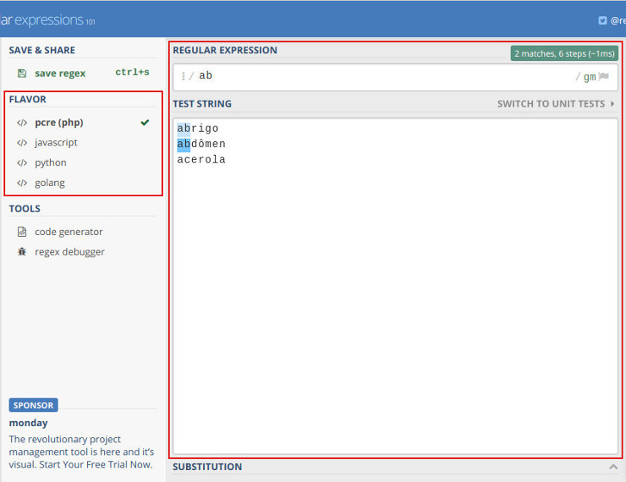Image resolution: width=626 pixels, height=482 pixels.
Task: Click the code icon beside pcre (php)
Action: tap(22, 123)
